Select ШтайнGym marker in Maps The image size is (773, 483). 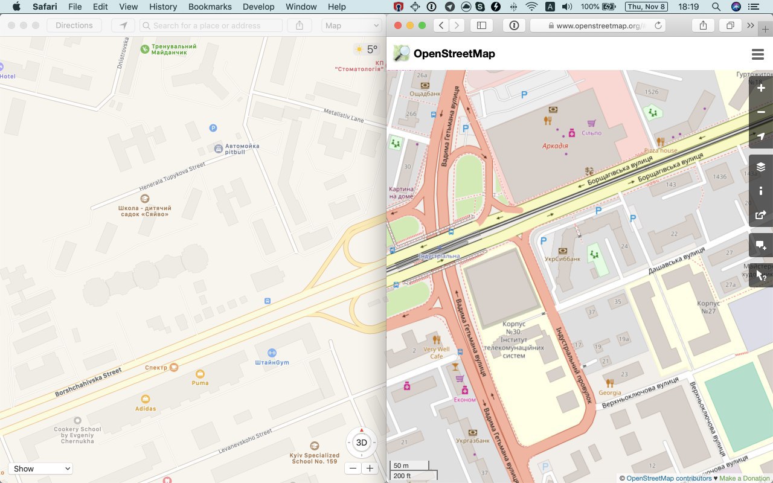point(272,353)
